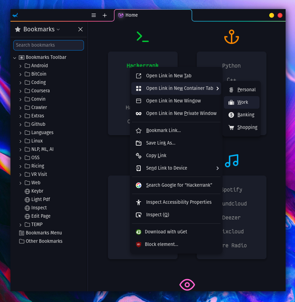Click the Shopping cart icon
Screen dimensions: 295x302
tap(231, 127)
